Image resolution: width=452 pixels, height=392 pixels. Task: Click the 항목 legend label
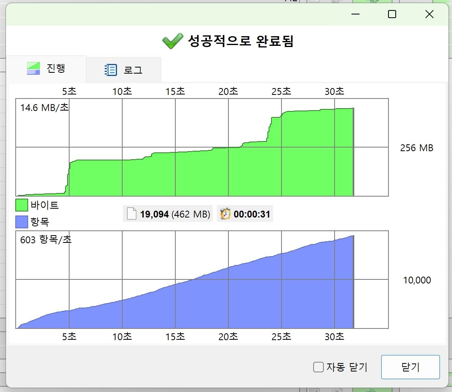tap(40, 222)
